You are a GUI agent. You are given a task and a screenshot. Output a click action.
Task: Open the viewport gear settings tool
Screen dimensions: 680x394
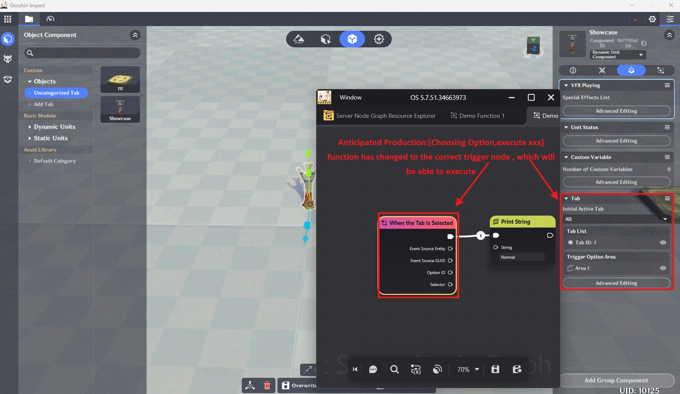(379, 39)
